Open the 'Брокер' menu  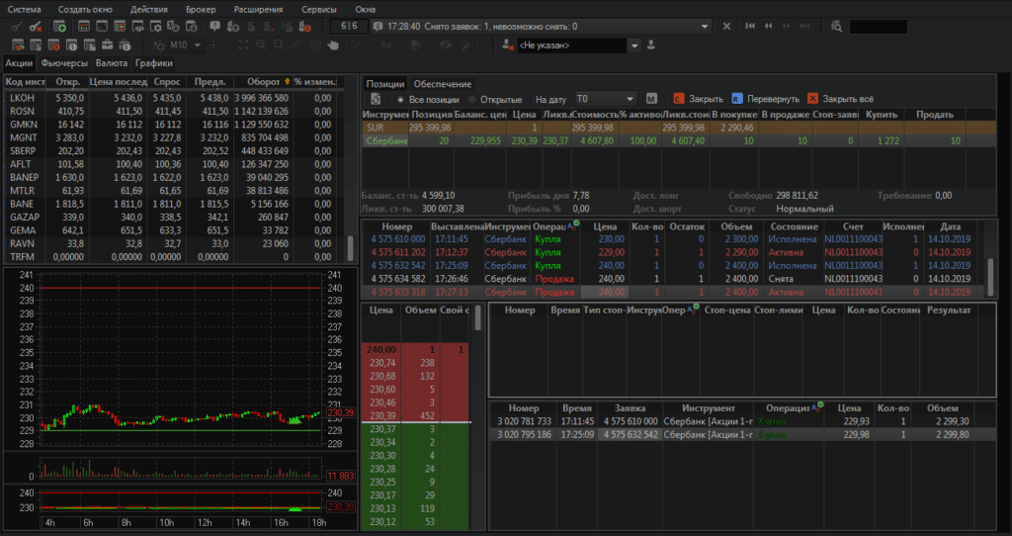201,9
